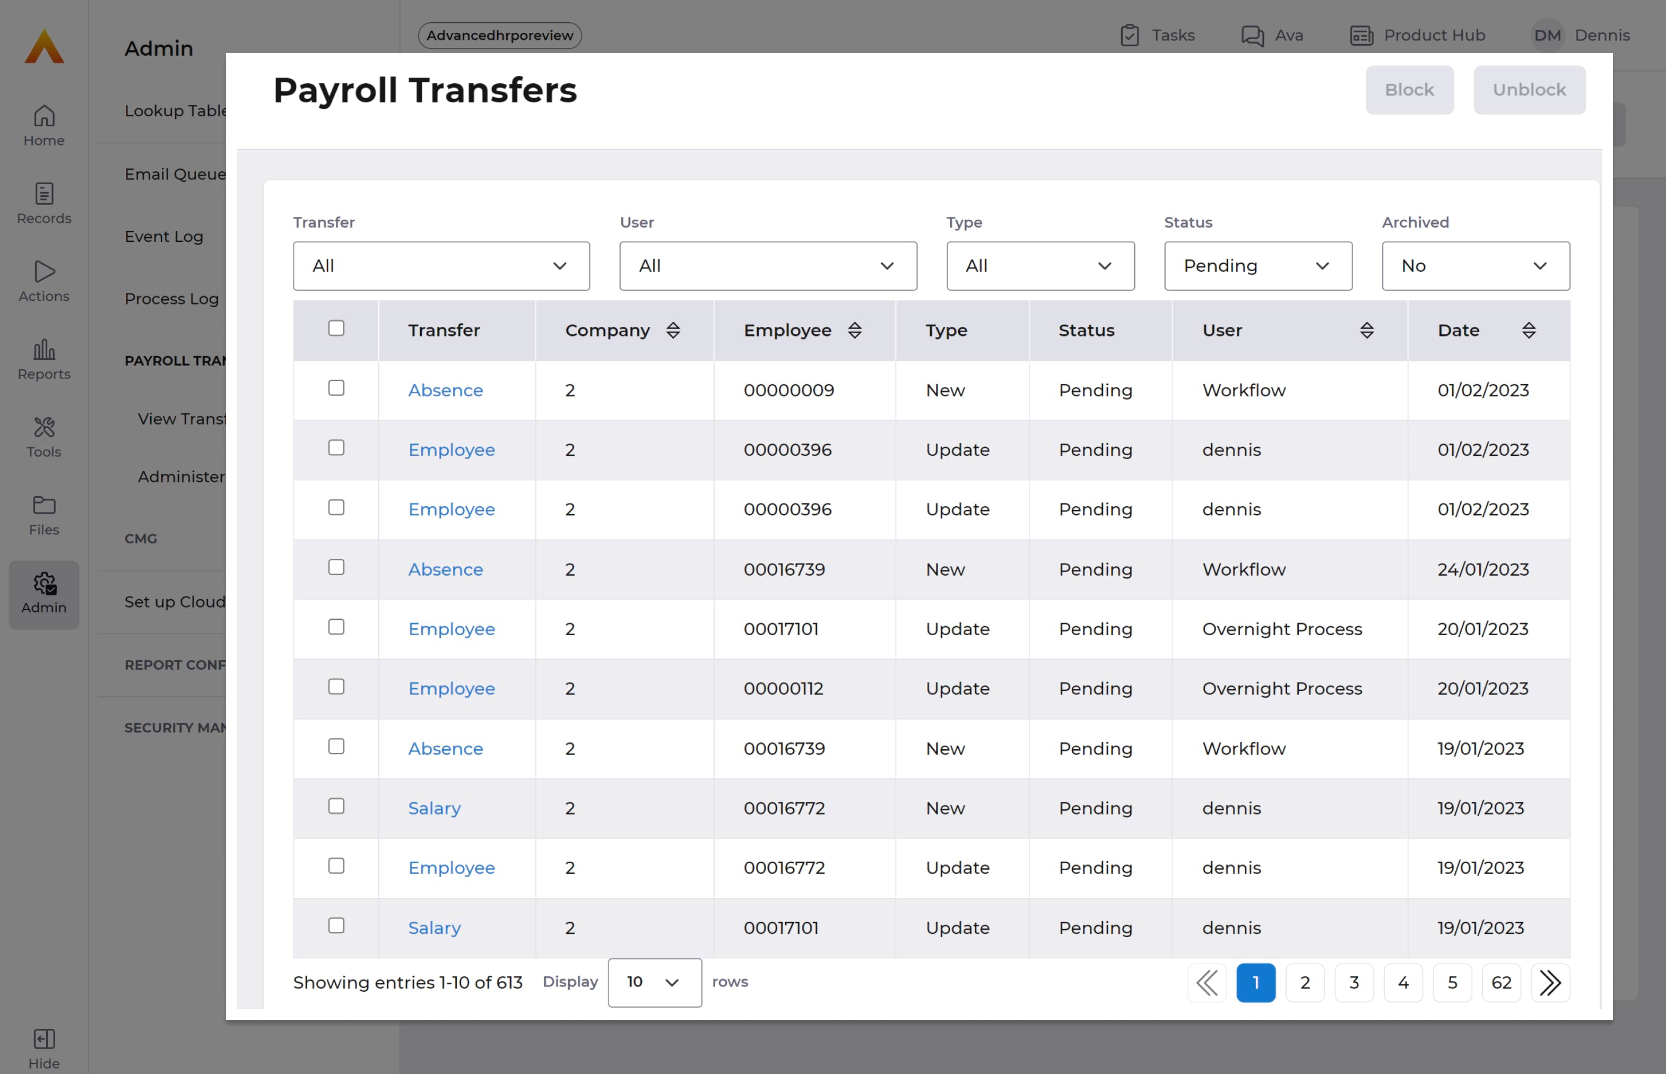The image size is (1666, 1074).
Task: Check the Absence row dated 19/01/2023
Action: [336, 746]
